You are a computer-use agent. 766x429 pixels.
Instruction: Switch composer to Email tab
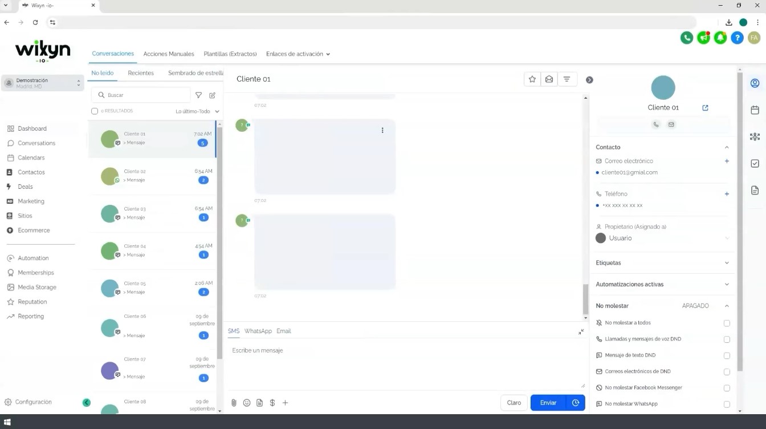284,331
